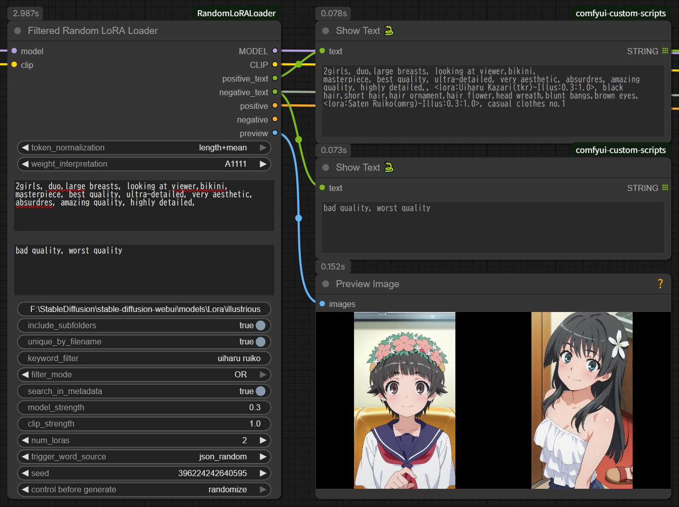Click the keyword_filter field with uiharu ruiko
Viewport: 679px width, 507px height.
click(144, 358)
